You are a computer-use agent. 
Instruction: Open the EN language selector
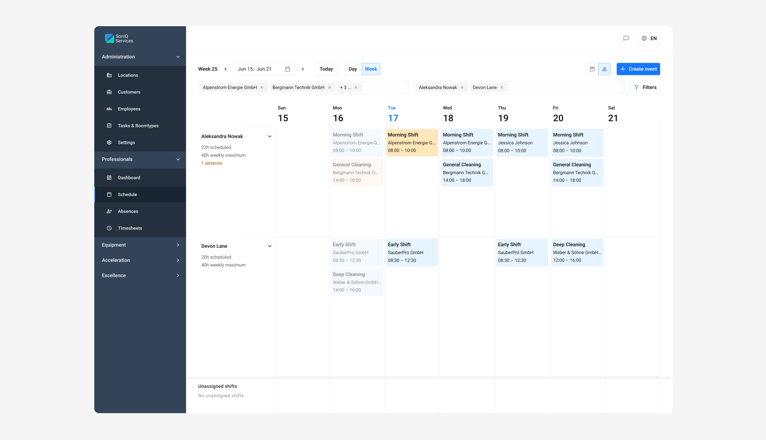(x=649, y=38)
